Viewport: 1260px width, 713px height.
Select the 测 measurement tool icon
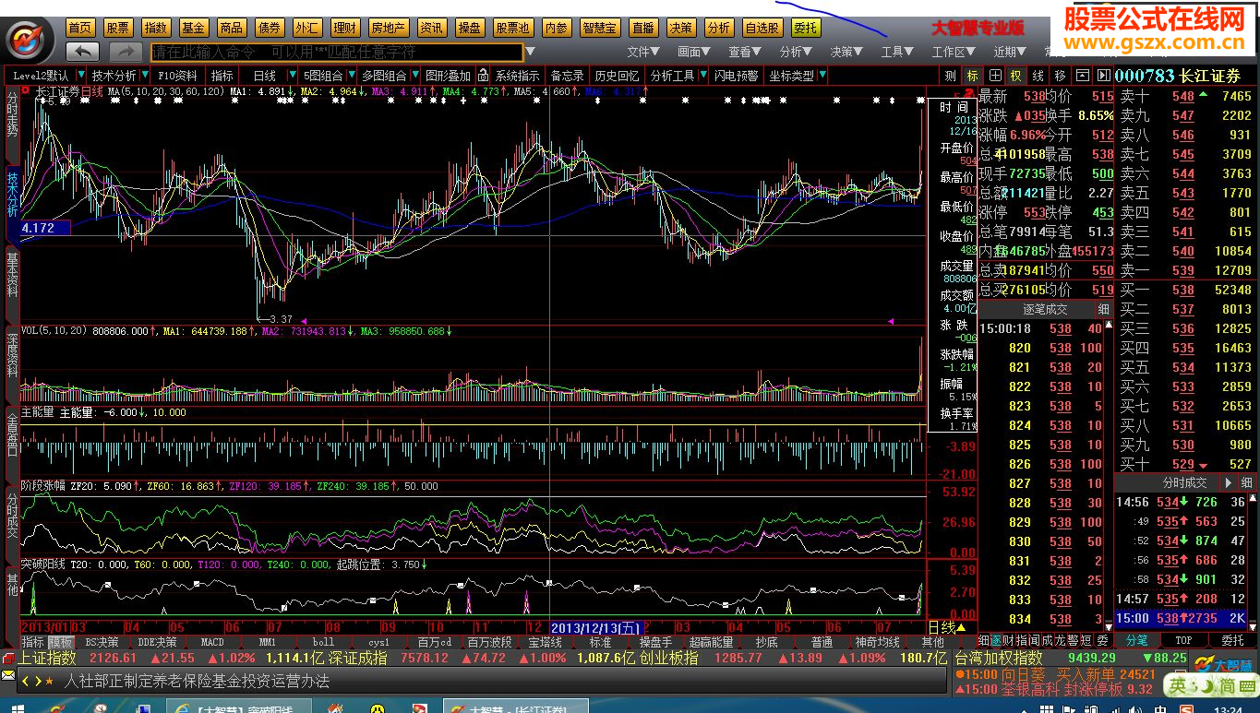click(951, 76)
